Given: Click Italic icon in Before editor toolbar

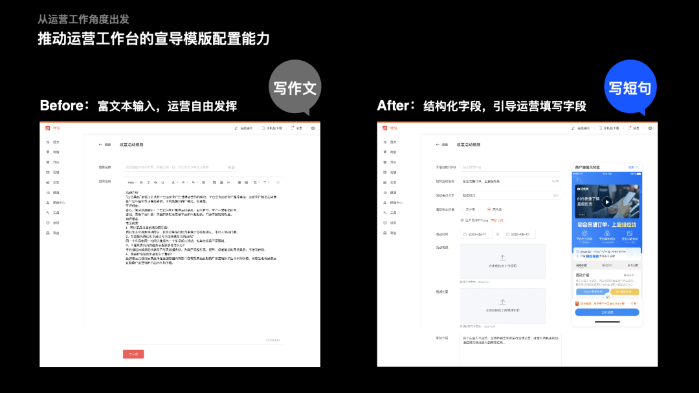Looking at the screenshot, I should [x=148, y=182].
